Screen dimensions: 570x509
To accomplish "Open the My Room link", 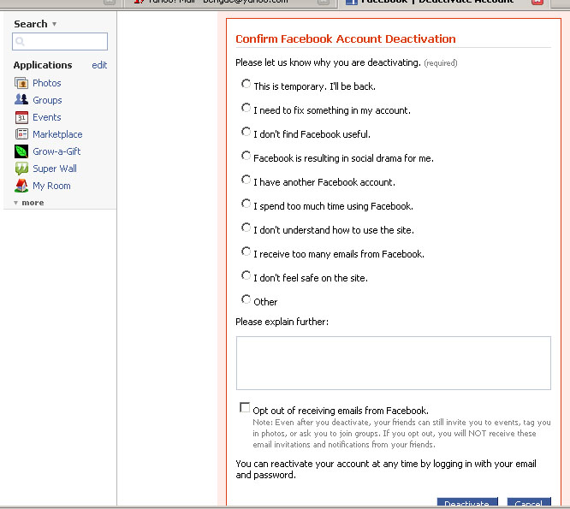I will (51, 186).
